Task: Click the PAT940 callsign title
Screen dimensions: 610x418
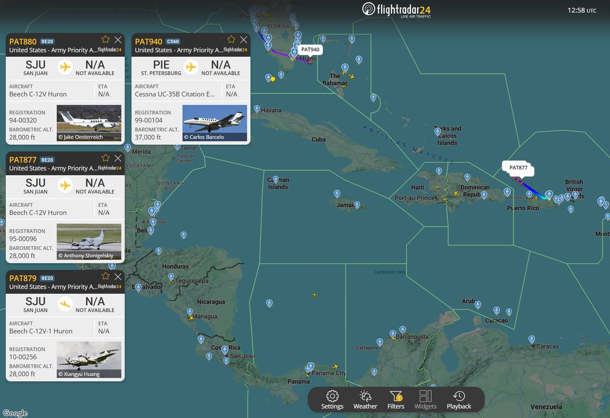Action: (149, 41)
